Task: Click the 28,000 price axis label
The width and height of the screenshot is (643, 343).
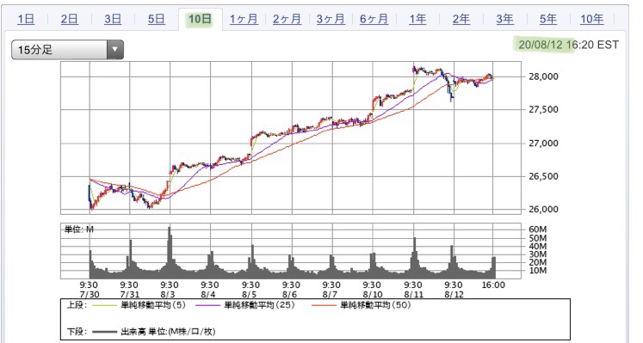Action: point(543,77)
